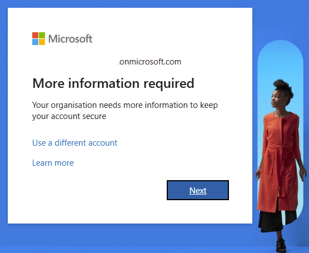Click the Next button

click(x=198, y=190)
